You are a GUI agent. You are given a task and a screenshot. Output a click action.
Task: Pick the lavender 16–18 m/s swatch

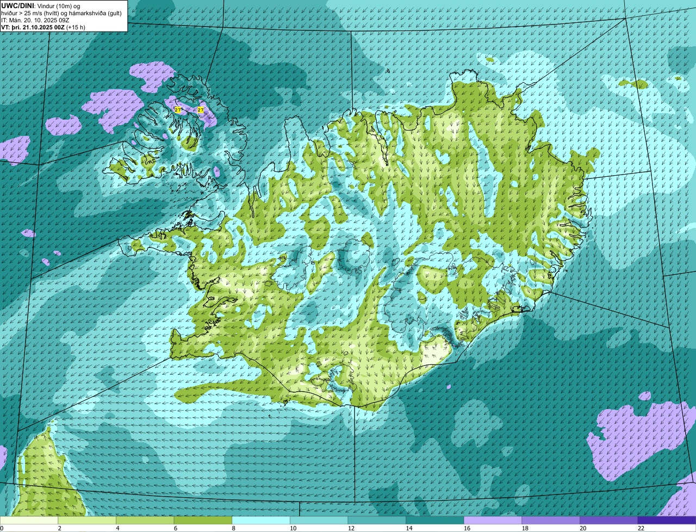click(x=493, y=520)
